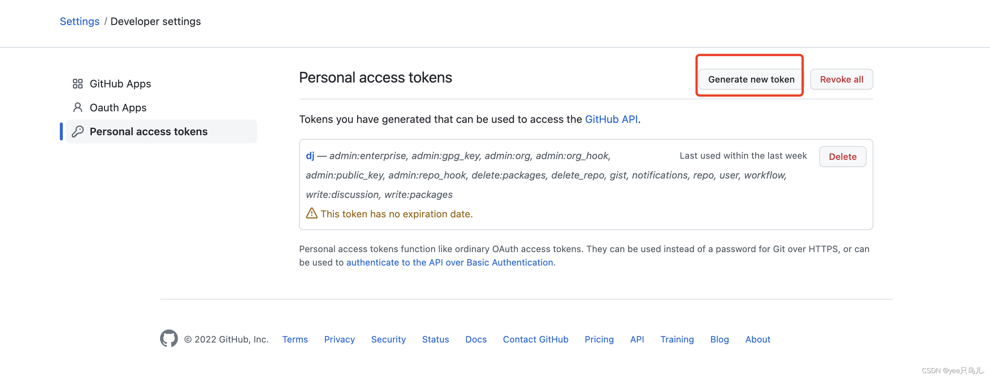Screen dimensions: 990x378
Task: Click Generate new token button
Action: [x=751, y=80]
